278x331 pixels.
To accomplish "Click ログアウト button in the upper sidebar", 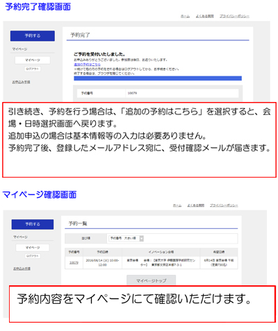I will (33, 69).
